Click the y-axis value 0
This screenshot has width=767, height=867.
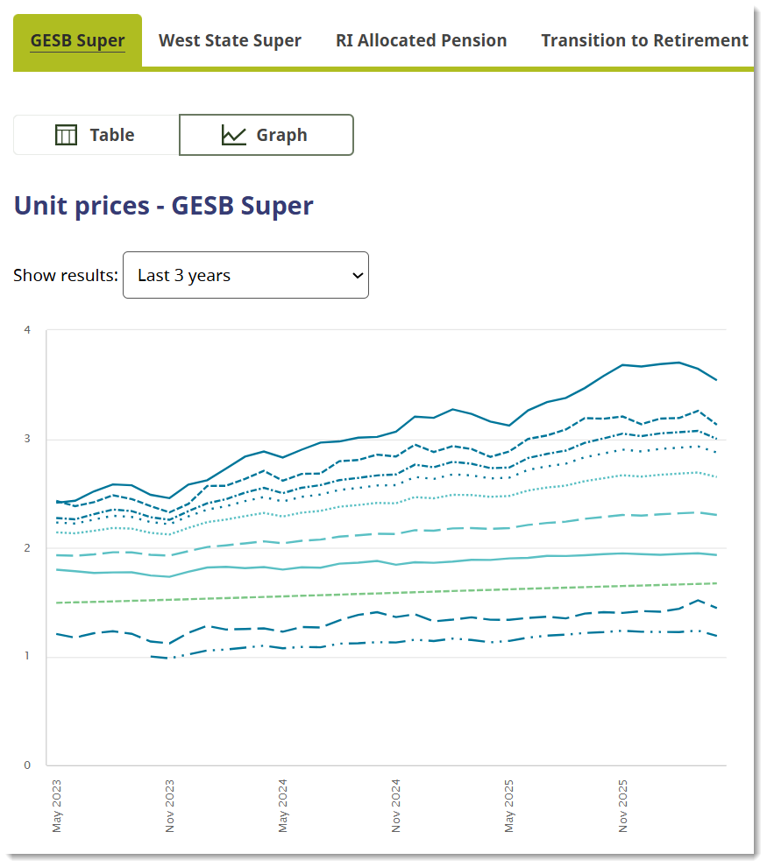coord(27,765)
